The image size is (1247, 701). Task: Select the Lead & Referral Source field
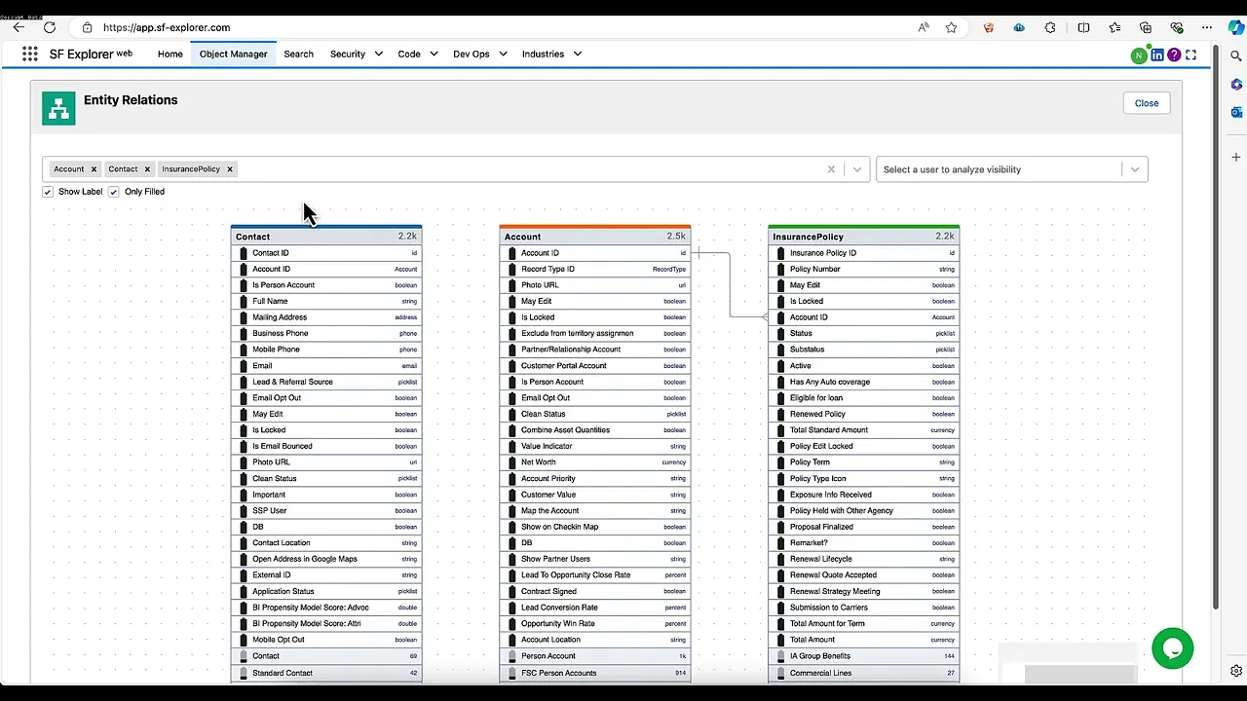coord(326,382)
